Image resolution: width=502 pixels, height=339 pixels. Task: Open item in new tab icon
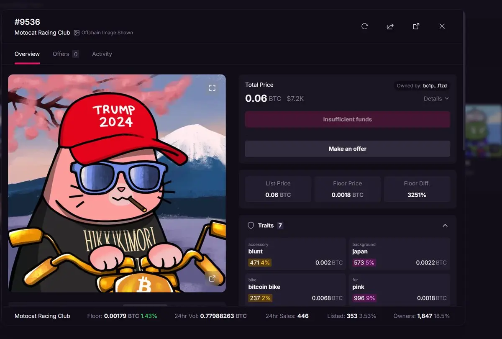pyautogui.click(x=416, y=26)
